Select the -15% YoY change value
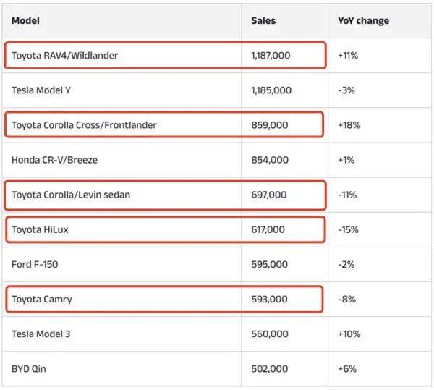The height and width of the screenshot is (390, 434). point(348,229)
